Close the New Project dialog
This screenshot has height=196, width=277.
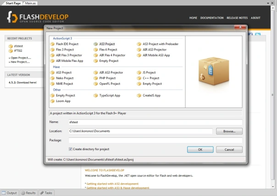click(240, 27)
